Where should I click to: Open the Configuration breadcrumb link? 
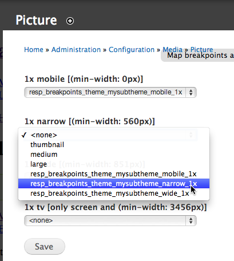132,50
